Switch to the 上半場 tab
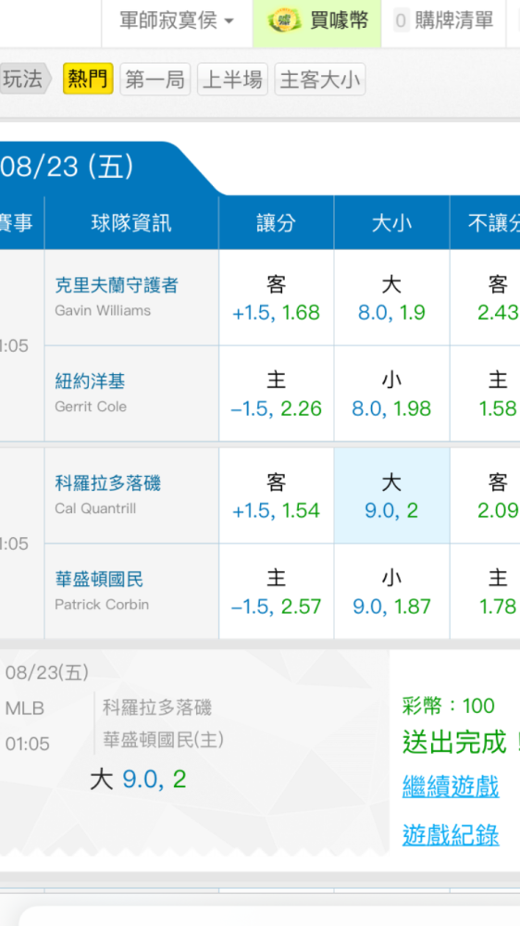Viewport: 520px width, 926px height. (232, 79)
